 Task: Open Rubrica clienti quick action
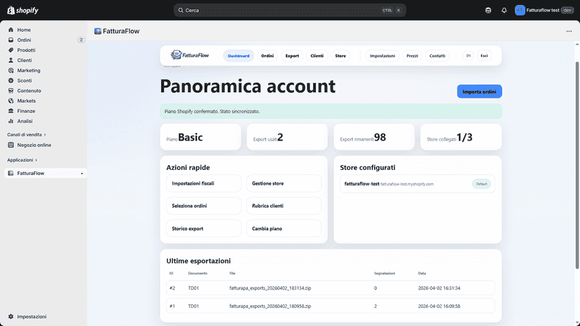point(284,206)
